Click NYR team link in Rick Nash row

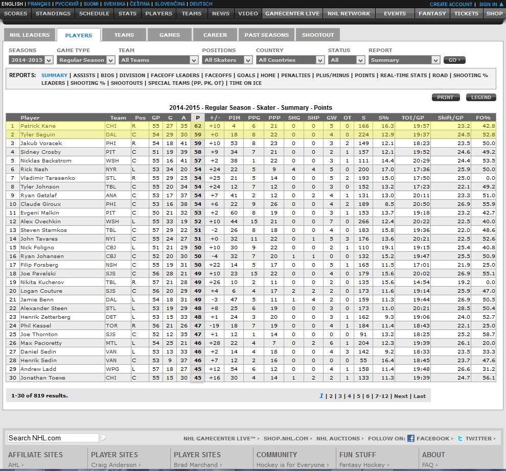[x=111, y=170]
